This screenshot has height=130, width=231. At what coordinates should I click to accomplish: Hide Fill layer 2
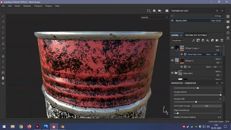pos(172,60)
